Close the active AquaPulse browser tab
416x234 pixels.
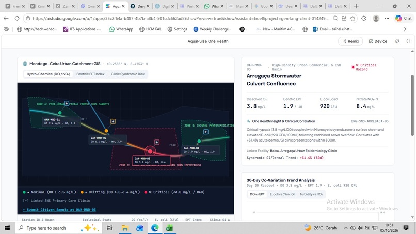[x=123, y=6]
